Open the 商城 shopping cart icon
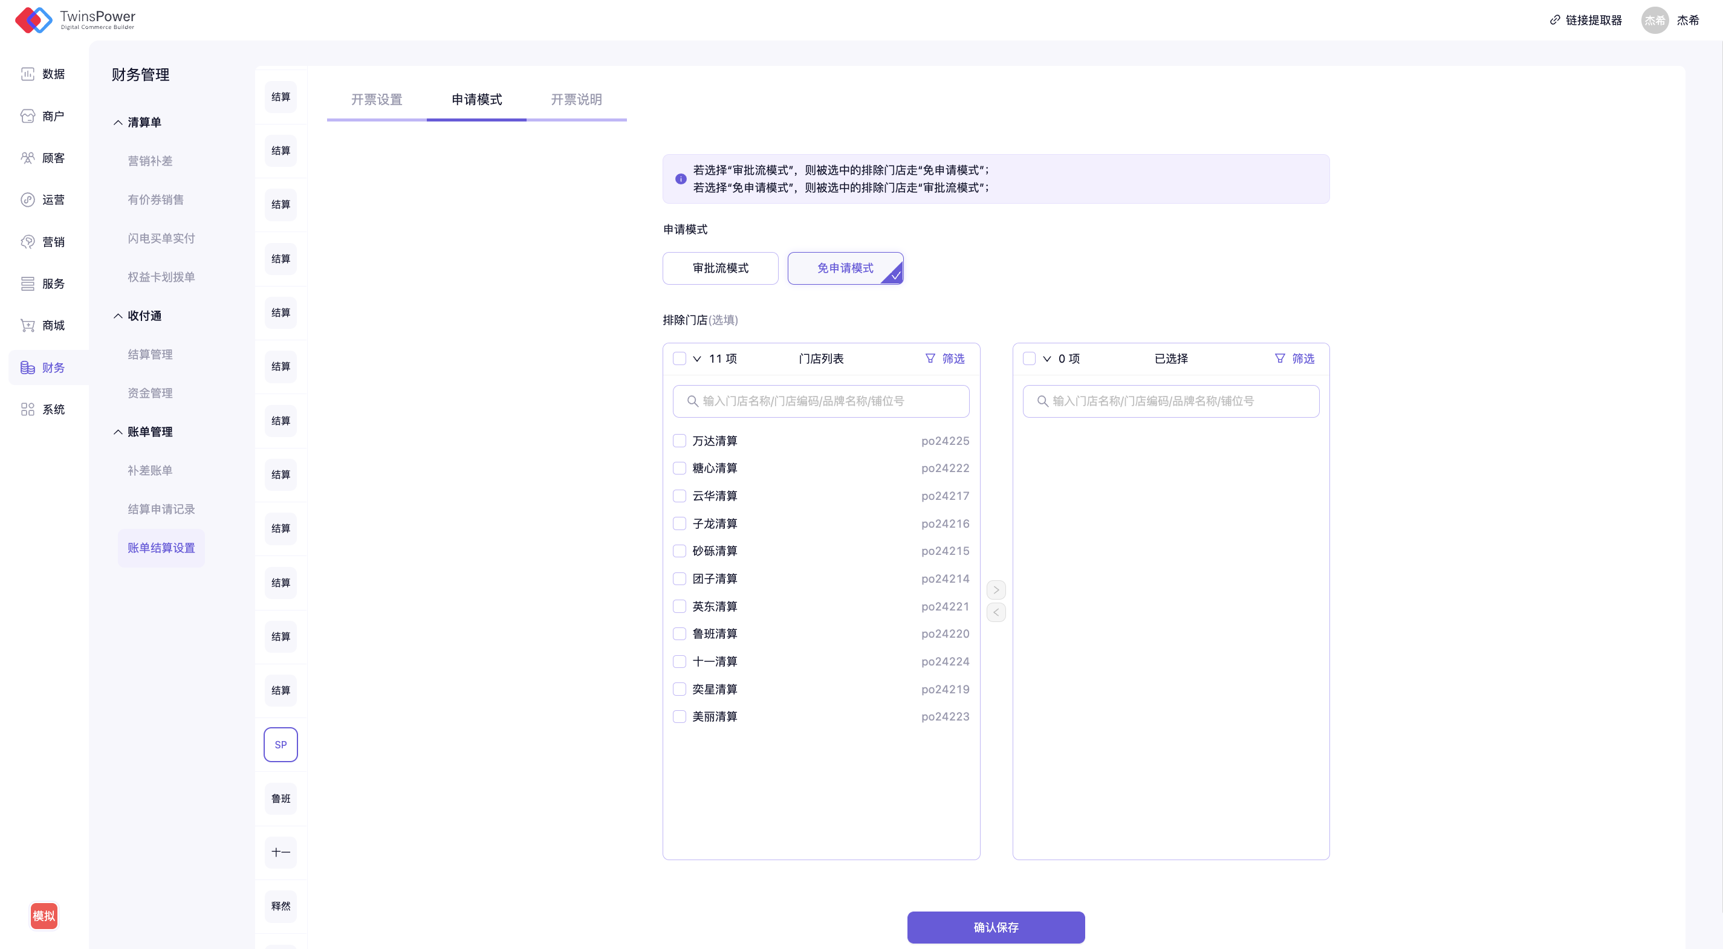The image size is (1723, 949). (x=27, y=326)
